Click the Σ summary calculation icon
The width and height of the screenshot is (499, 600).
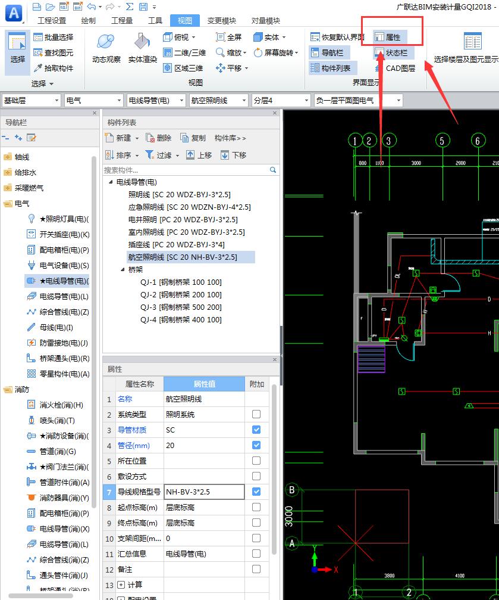click(x=130, y=7)
